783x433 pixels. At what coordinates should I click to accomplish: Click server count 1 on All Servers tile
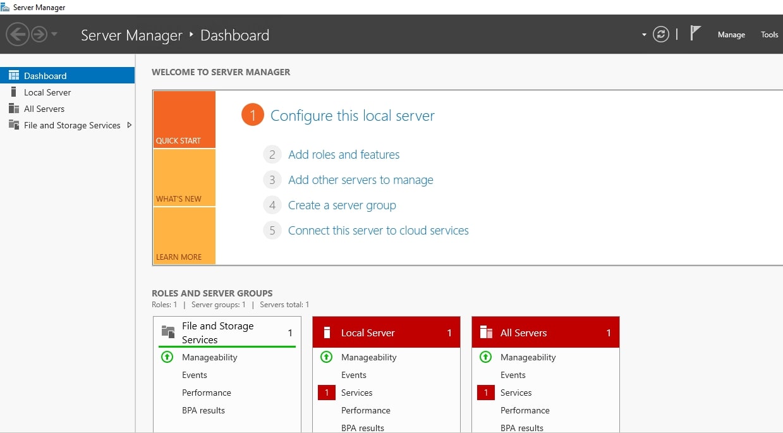click(609, 332)
